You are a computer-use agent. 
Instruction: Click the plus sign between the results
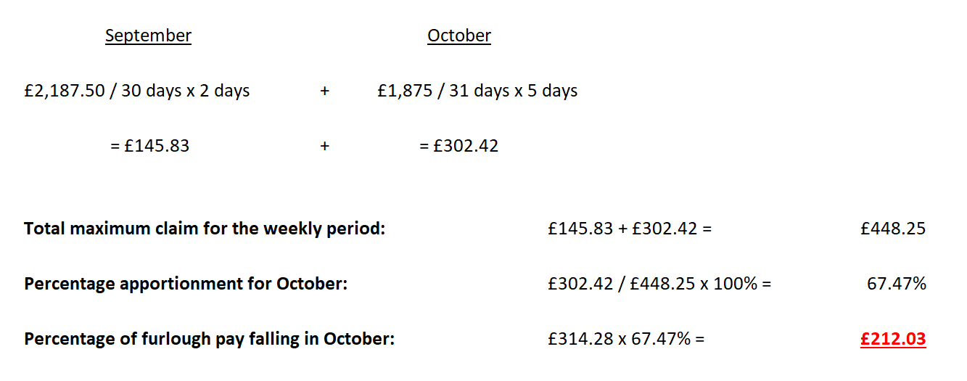[x=324, y=146]
